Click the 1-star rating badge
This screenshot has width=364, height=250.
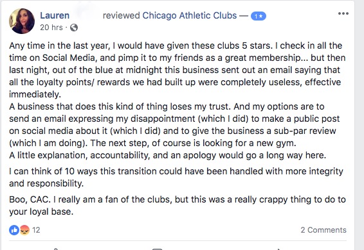click(x=259, y=16)
